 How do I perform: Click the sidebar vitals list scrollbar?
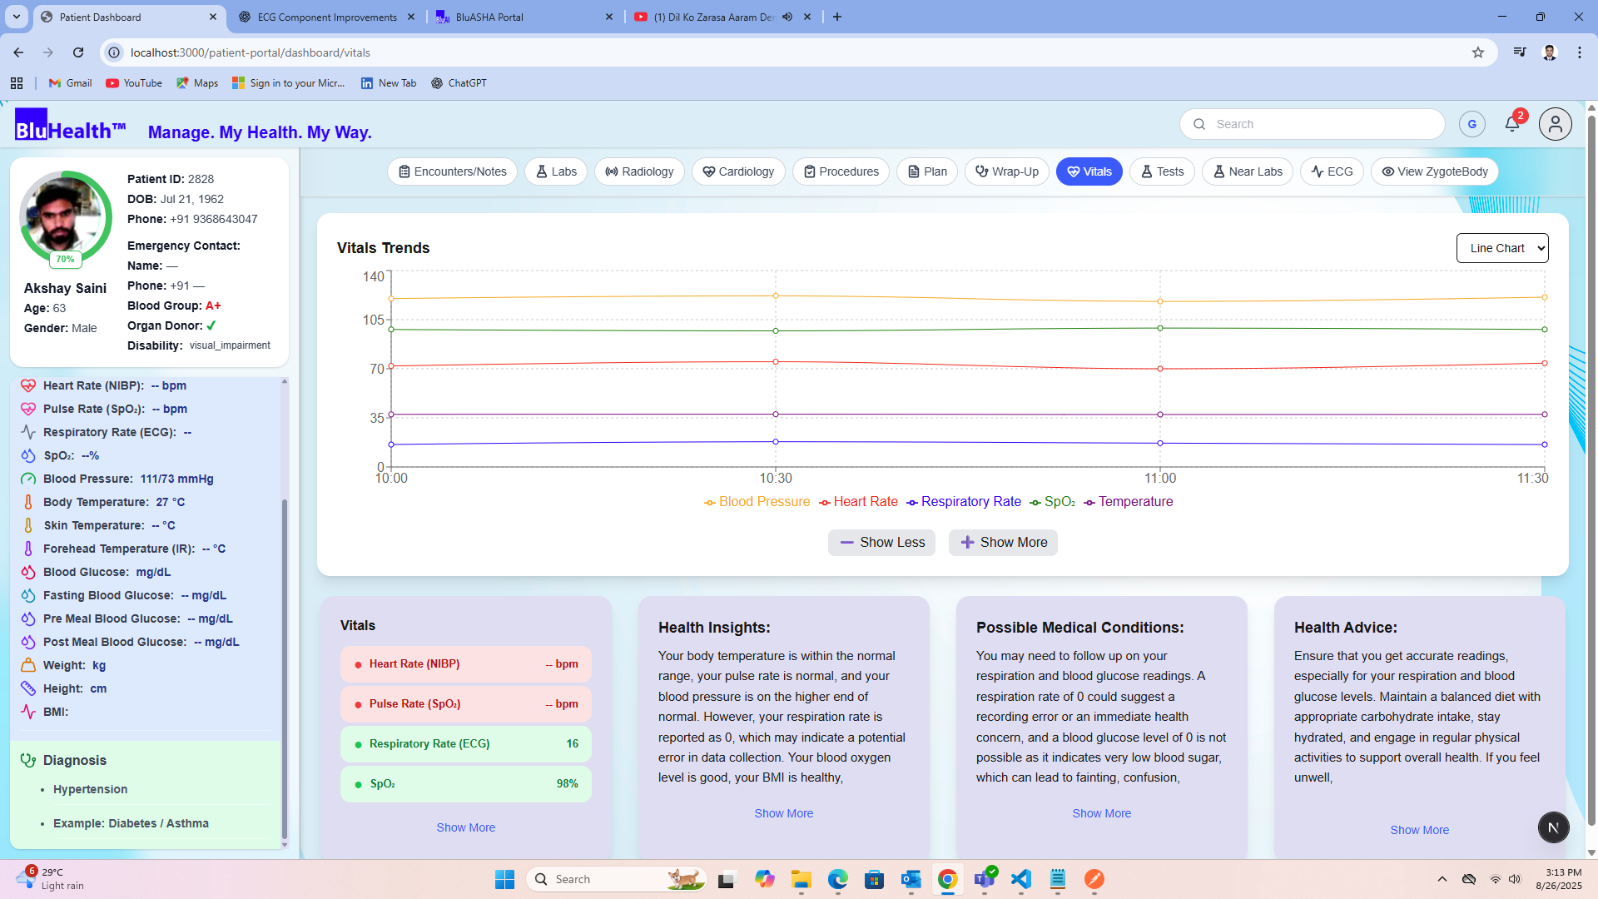click(285, 666)
